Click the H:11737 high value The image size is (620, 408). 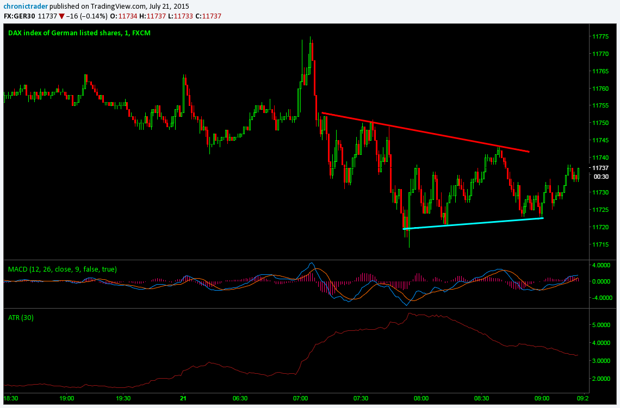152,16
